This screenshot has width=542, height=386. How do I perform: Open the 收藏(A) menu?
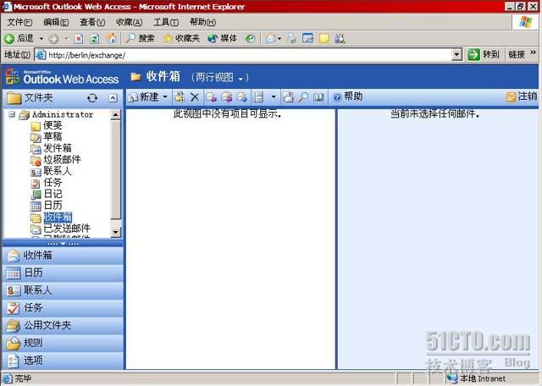click(130, 22)
